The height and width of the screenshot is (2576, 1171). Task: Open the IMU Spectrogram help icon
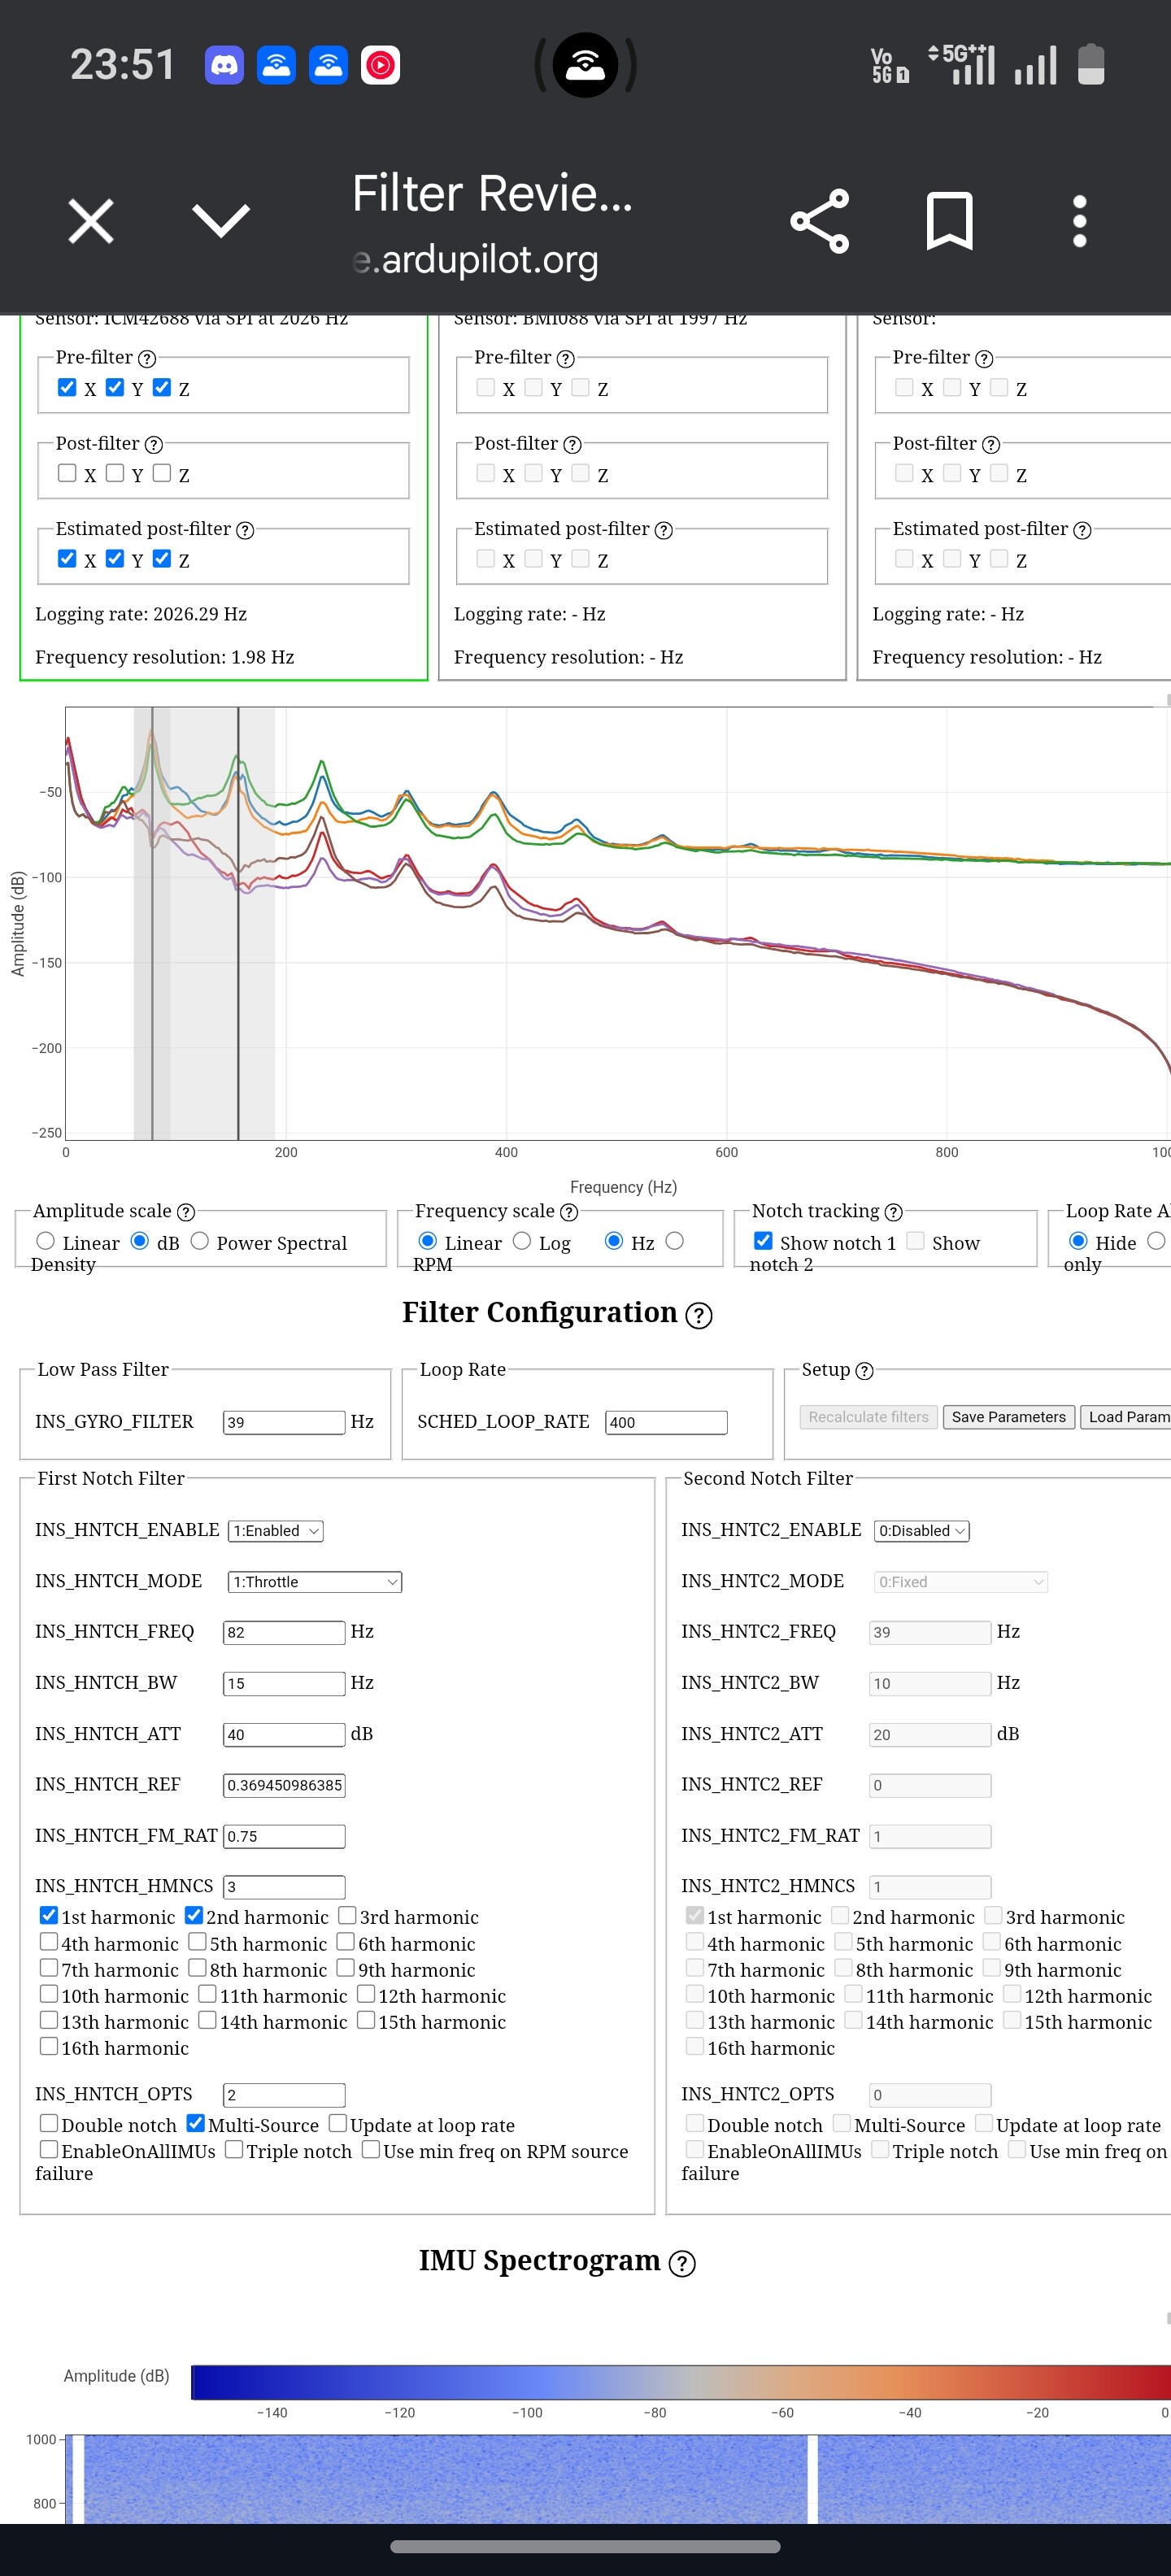pos(682,2263)
